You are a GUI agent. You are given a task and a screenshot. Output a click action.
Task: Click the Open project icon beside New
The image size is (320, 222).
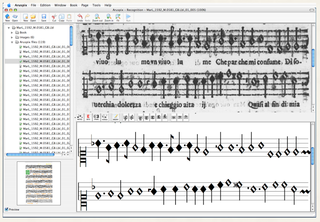[15, 17]
